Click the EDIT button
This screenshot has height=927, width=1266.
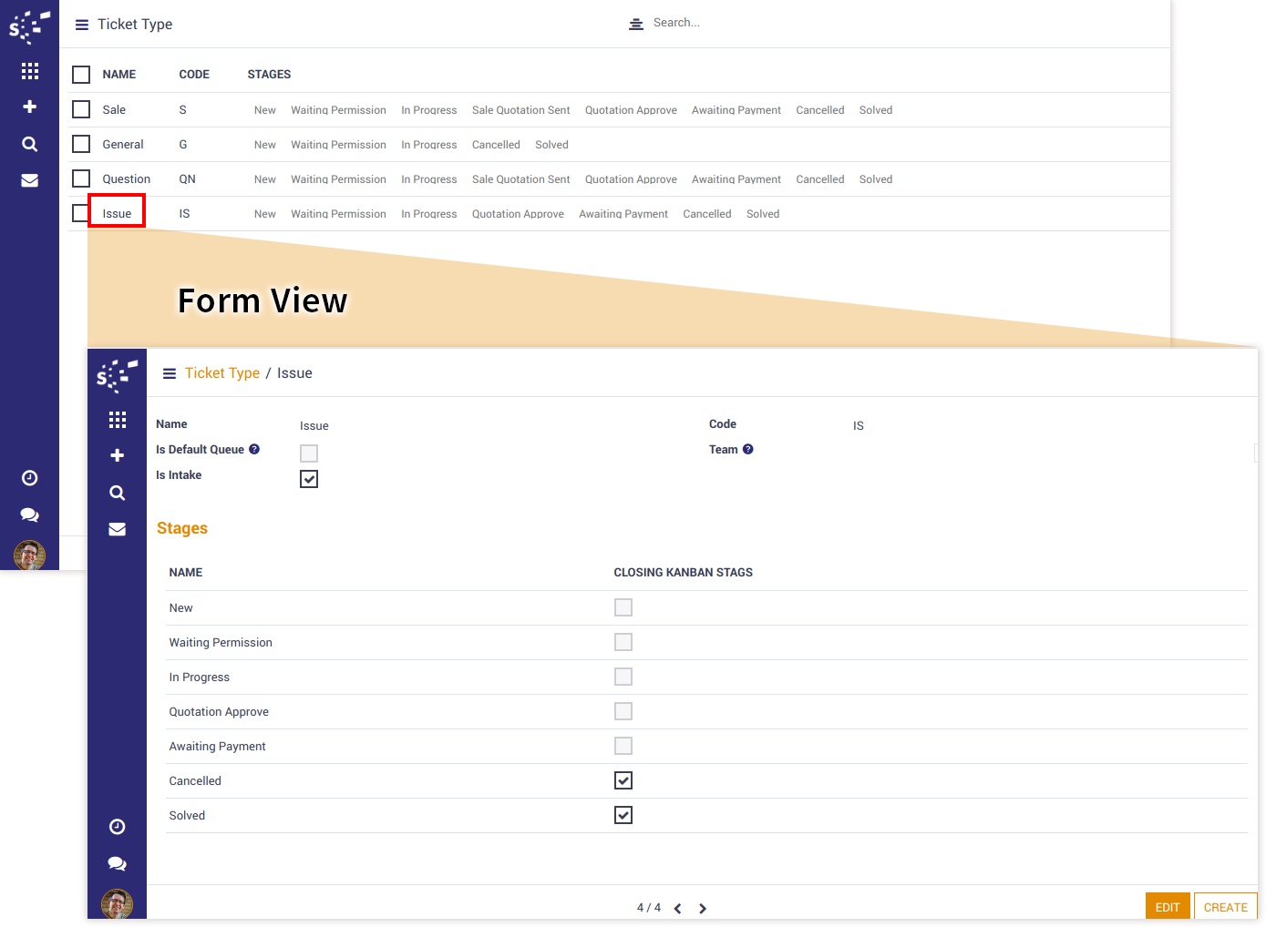coord(1167,907)
